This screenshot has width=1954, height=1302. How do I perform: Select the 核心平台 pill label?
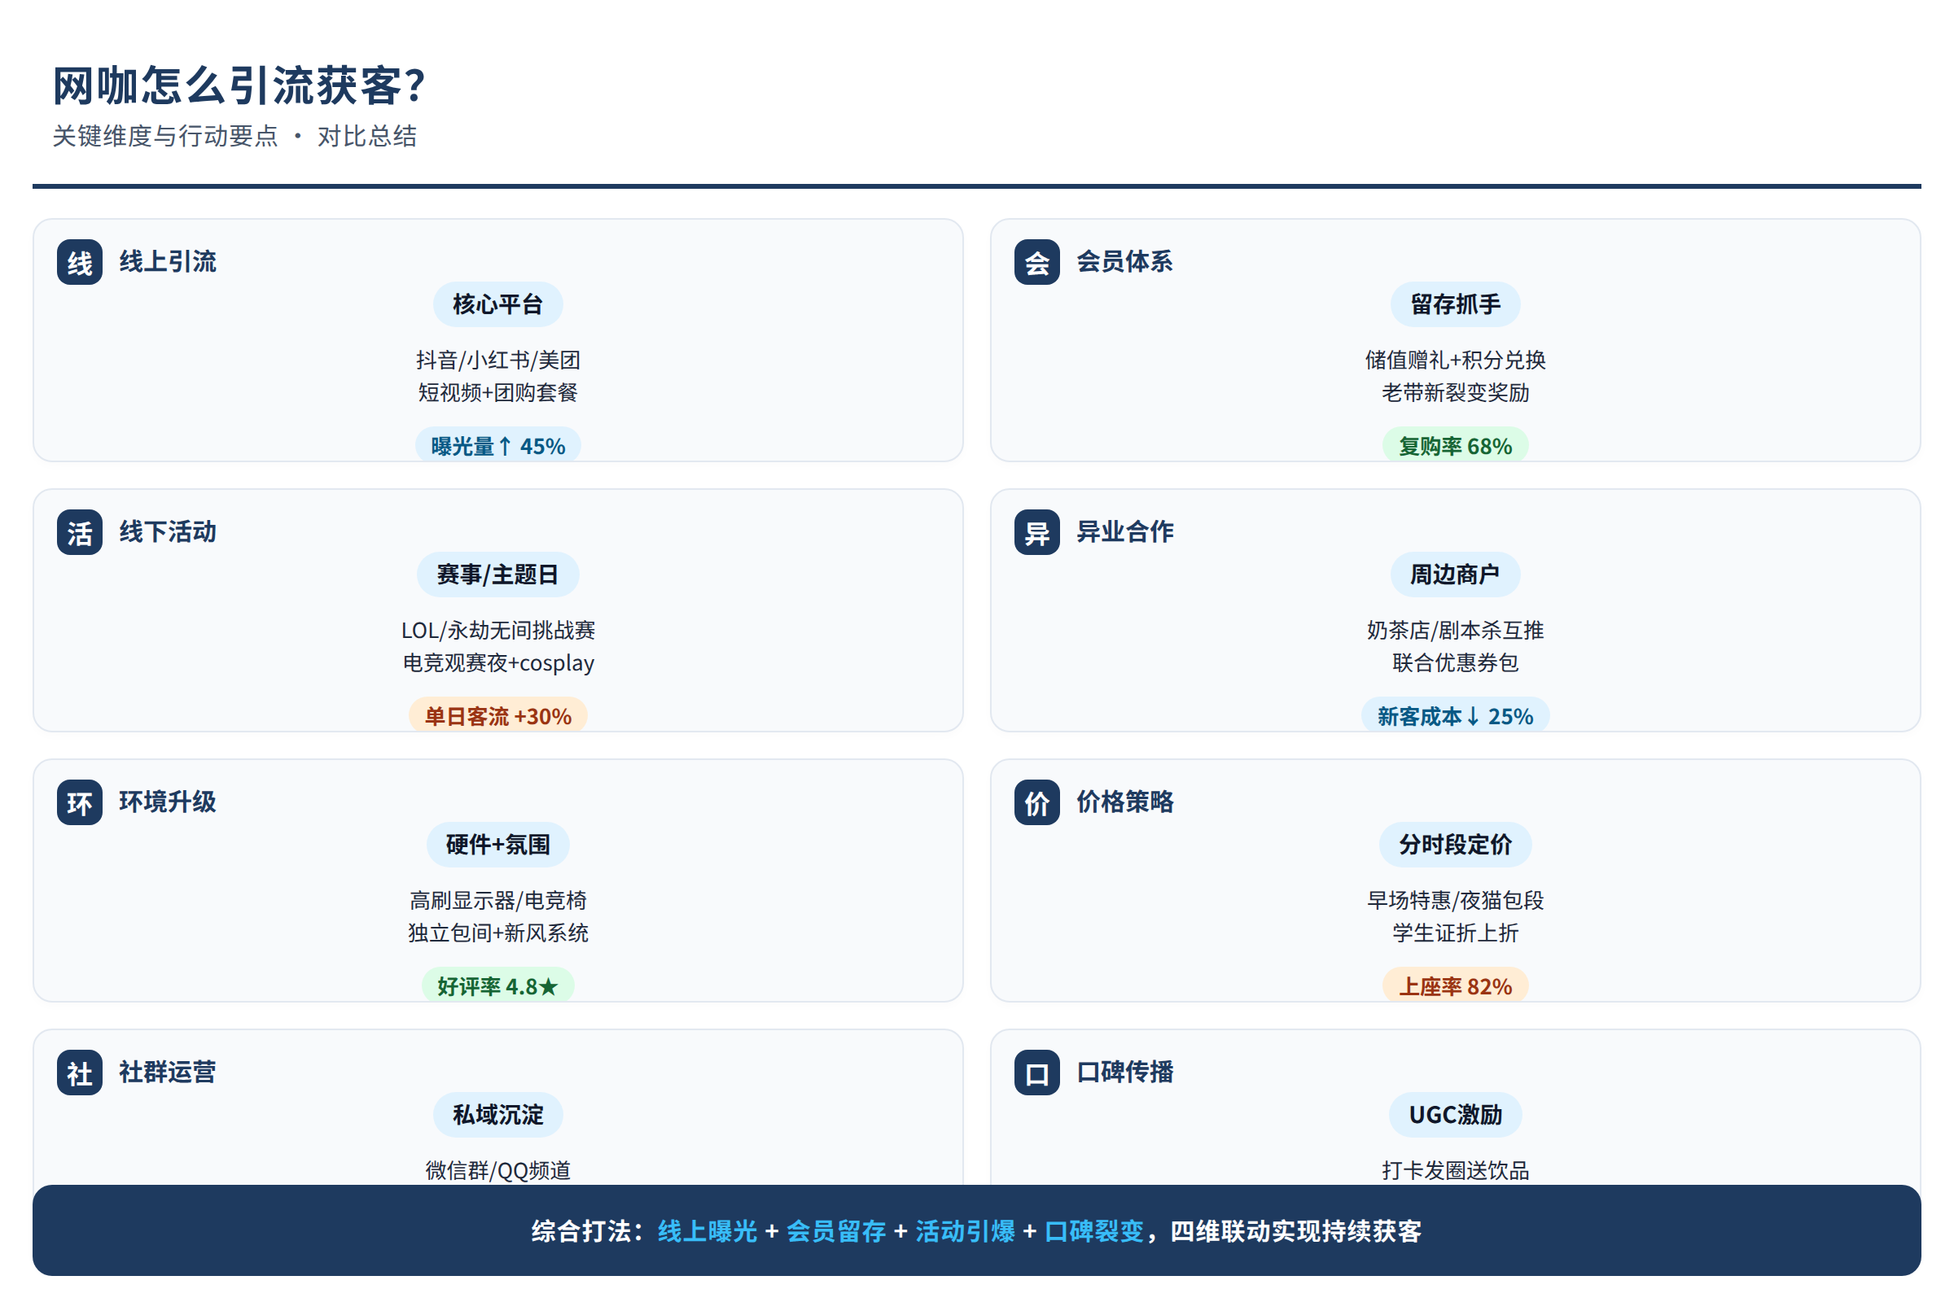[497, 304]
